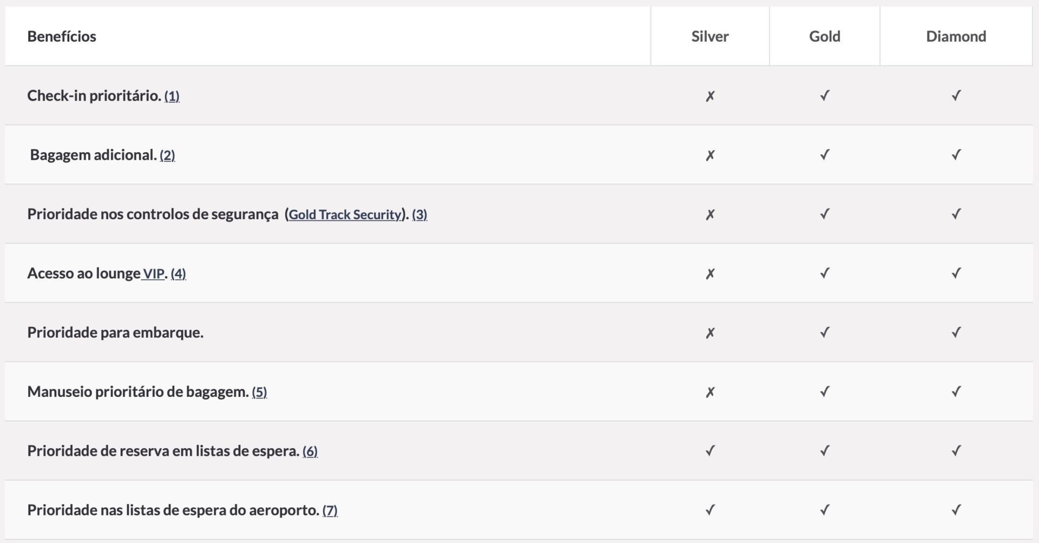Viewport: 1039px width, 543px height.
Task: Click Silver cross in Prioridade para embarque row
Action: point(710,333)
